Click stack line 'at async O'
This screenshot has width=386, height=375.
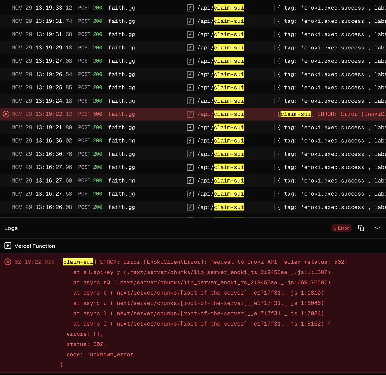202,324
